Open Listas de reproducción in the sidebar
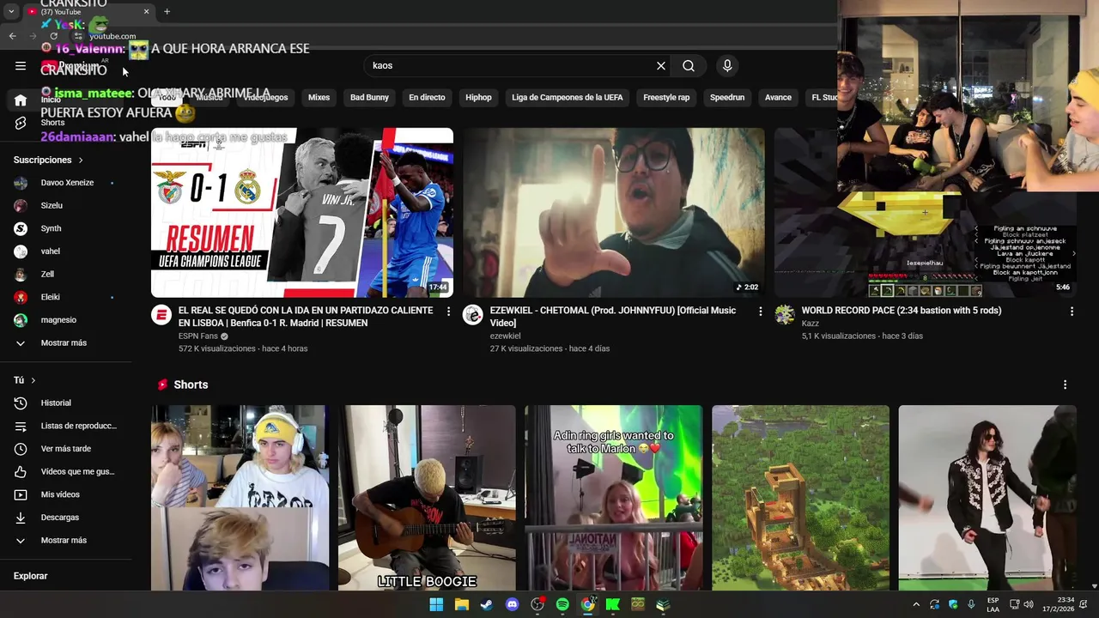 click(65, 426)
